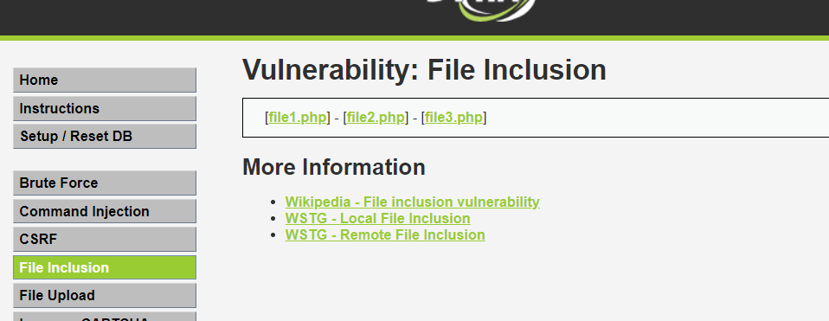Visit WSTG - Local File Inclusion link
Image resolution: width=829 pixels, height=321 pixels.
pyautogui.click(x=377, y=218)
